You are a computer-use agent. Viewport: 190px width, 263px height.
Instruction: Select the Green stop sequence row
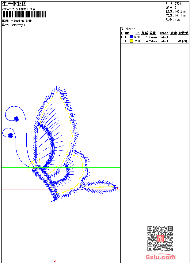point(153,37)
